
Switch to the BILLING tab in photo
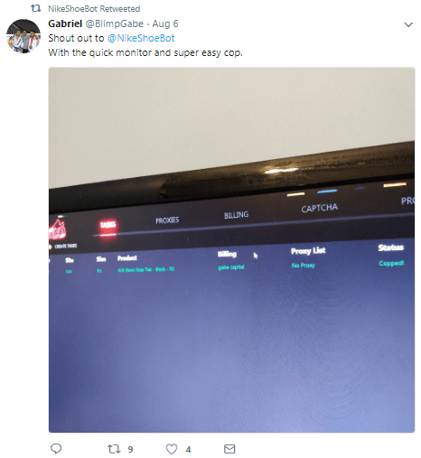click(236, 215)
